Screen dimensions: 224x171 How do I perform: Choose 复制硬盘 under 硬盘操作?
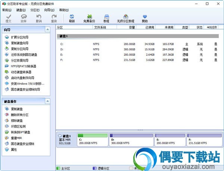point(14,109)
